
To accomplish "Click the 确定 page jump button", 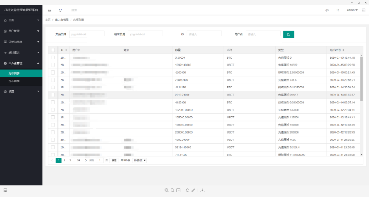I will (114, 160).
